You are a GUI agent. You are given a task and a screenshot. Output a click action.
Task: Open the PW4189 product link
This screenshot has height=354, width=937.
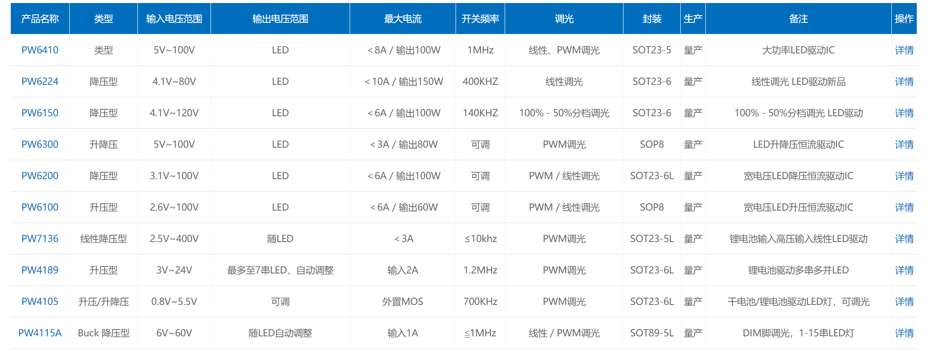[x=40, y=270]
